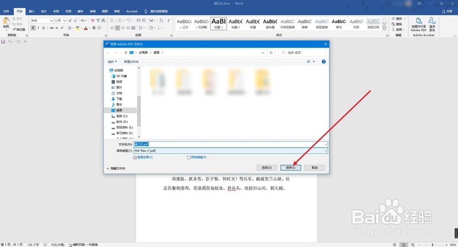This screenshot has height=247, width=458.
Task: Click the refresh icon in save dialog
Action: 271,53
